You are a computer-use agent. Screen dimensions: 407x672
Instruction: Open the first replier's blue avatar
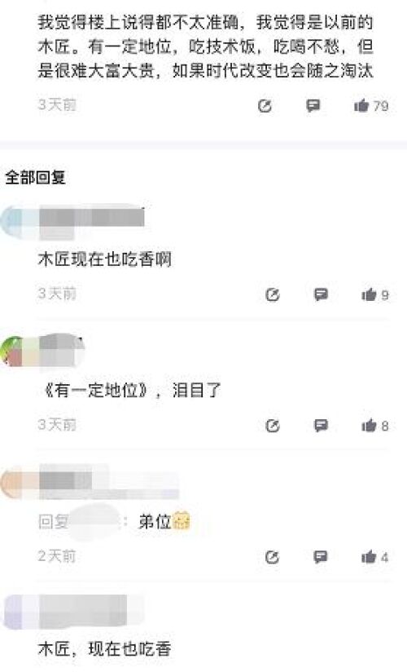pyautogui.click(x=12, y=221)
